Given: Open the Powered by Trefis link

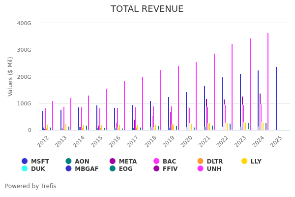Looking at the screenshot, I should [x=30, y=186].
